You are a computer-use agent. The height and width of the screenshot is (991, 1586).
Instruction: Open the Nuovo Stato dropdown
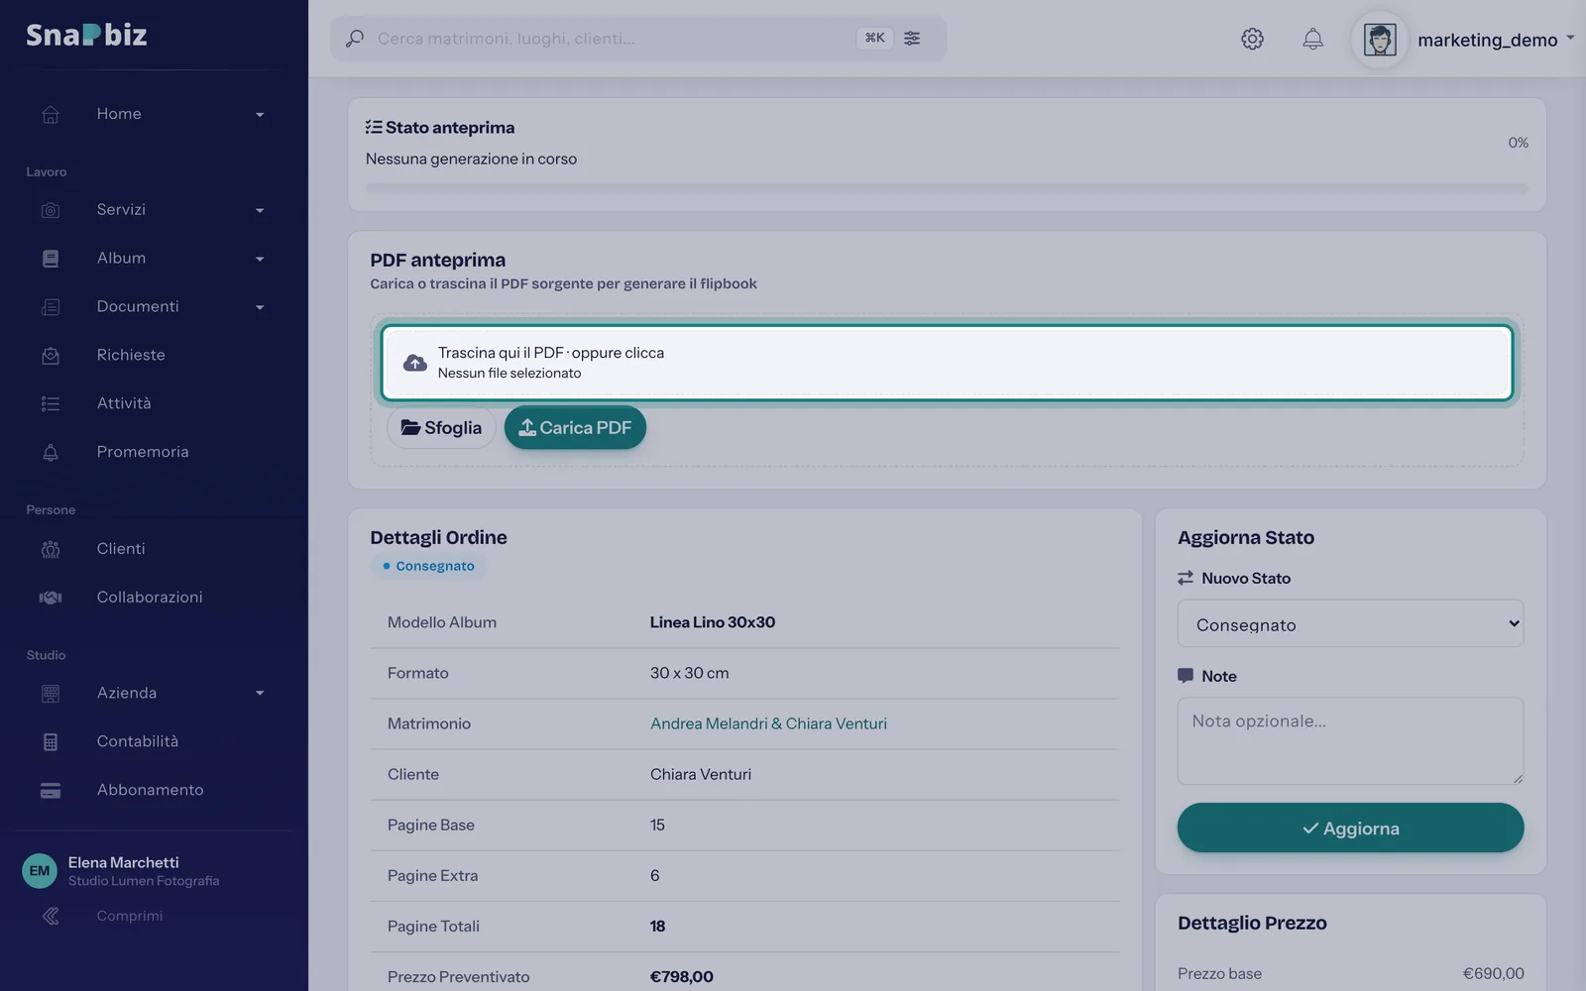point(1350,623)
